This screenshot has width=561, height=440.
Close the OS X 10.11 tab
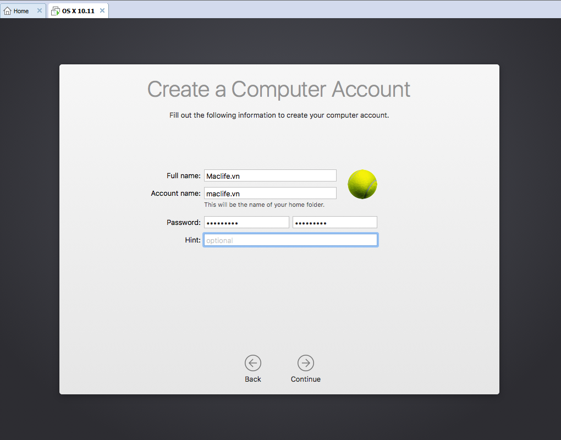point(102,10)
